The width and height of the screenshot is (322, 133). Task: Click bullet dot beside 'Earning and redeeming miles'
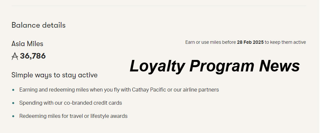pos(13,90)
